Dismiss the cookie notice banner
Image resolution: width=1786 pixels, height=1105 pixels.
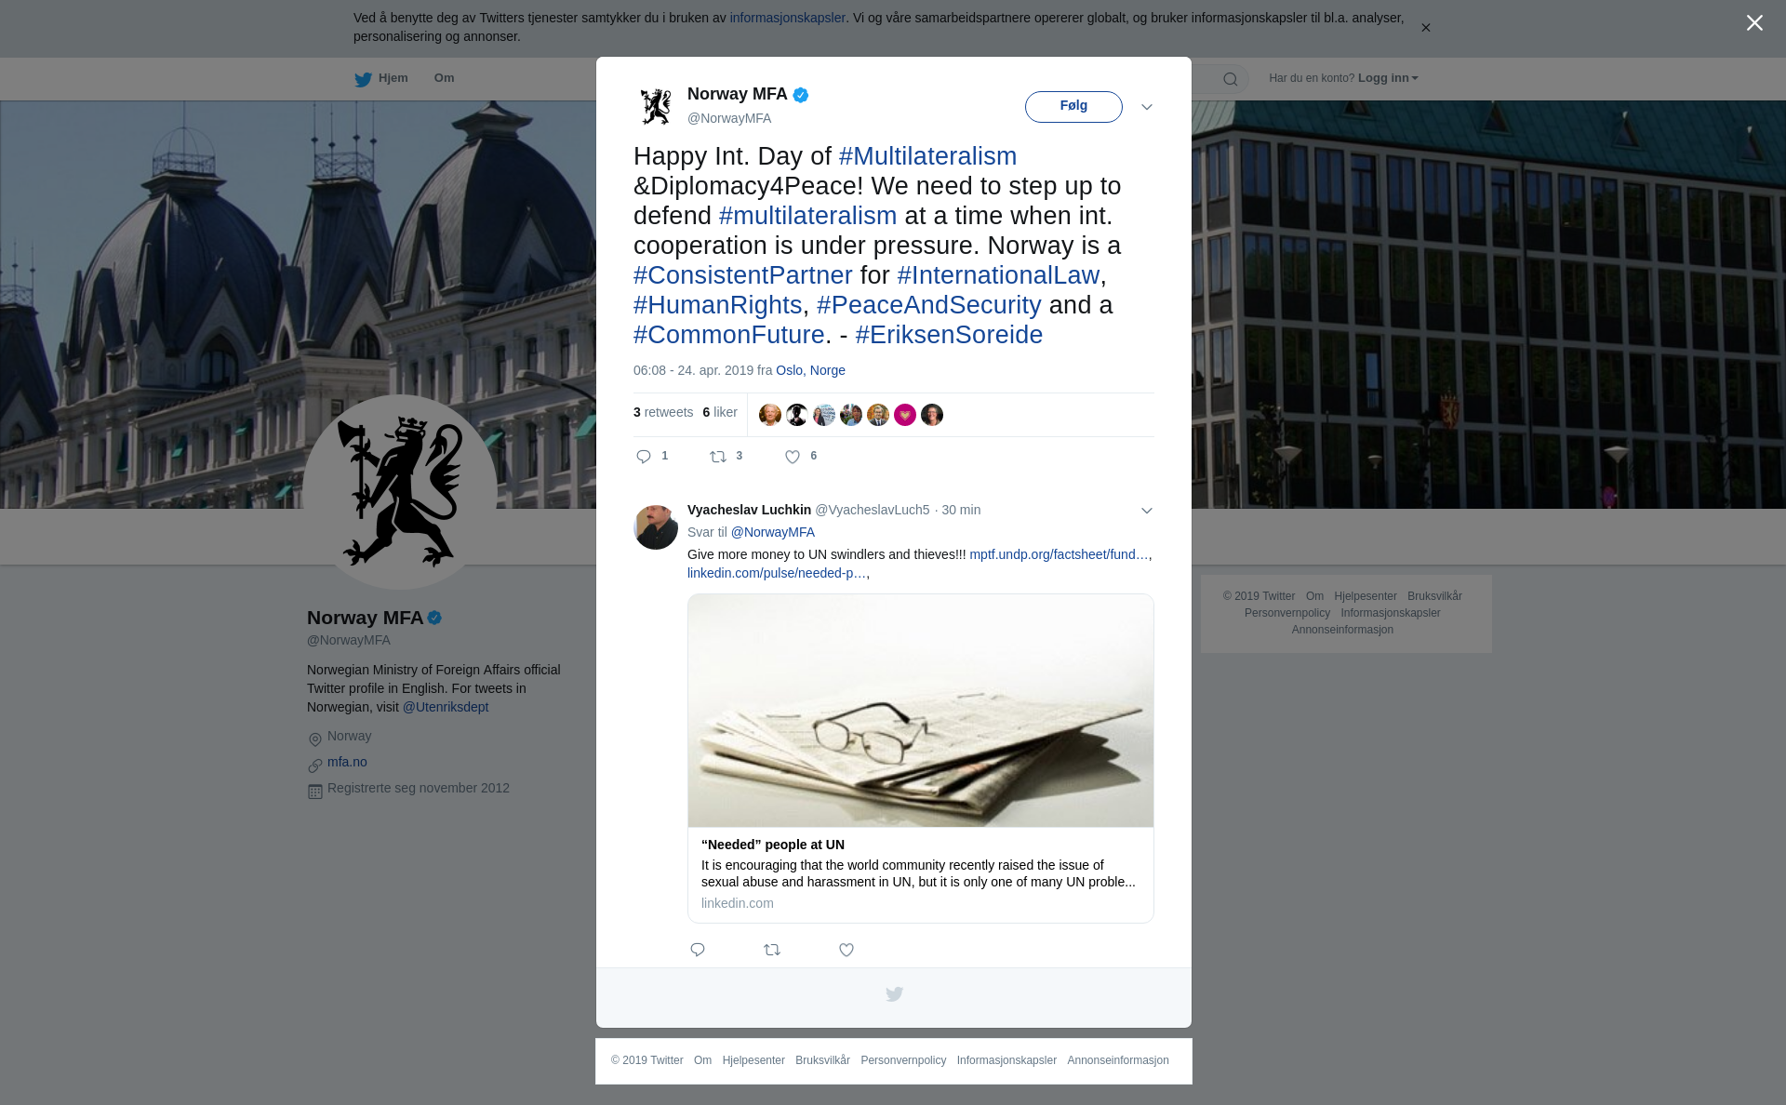(1425, 28)
